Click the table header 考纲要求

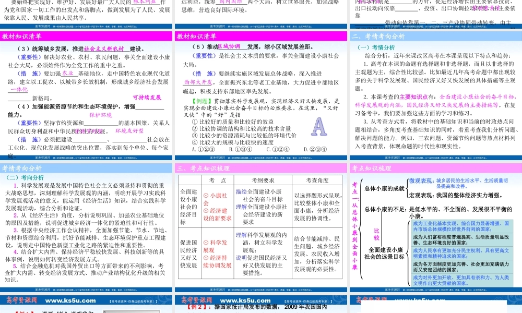(263, 180)
